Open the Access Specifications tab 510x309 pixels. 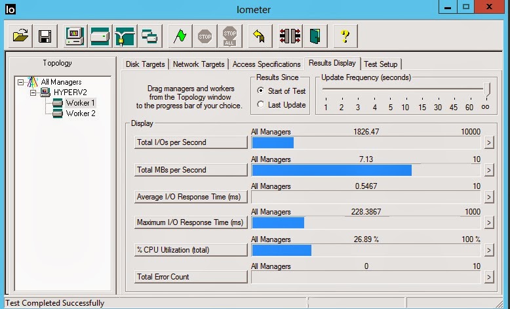click(266, 64)
